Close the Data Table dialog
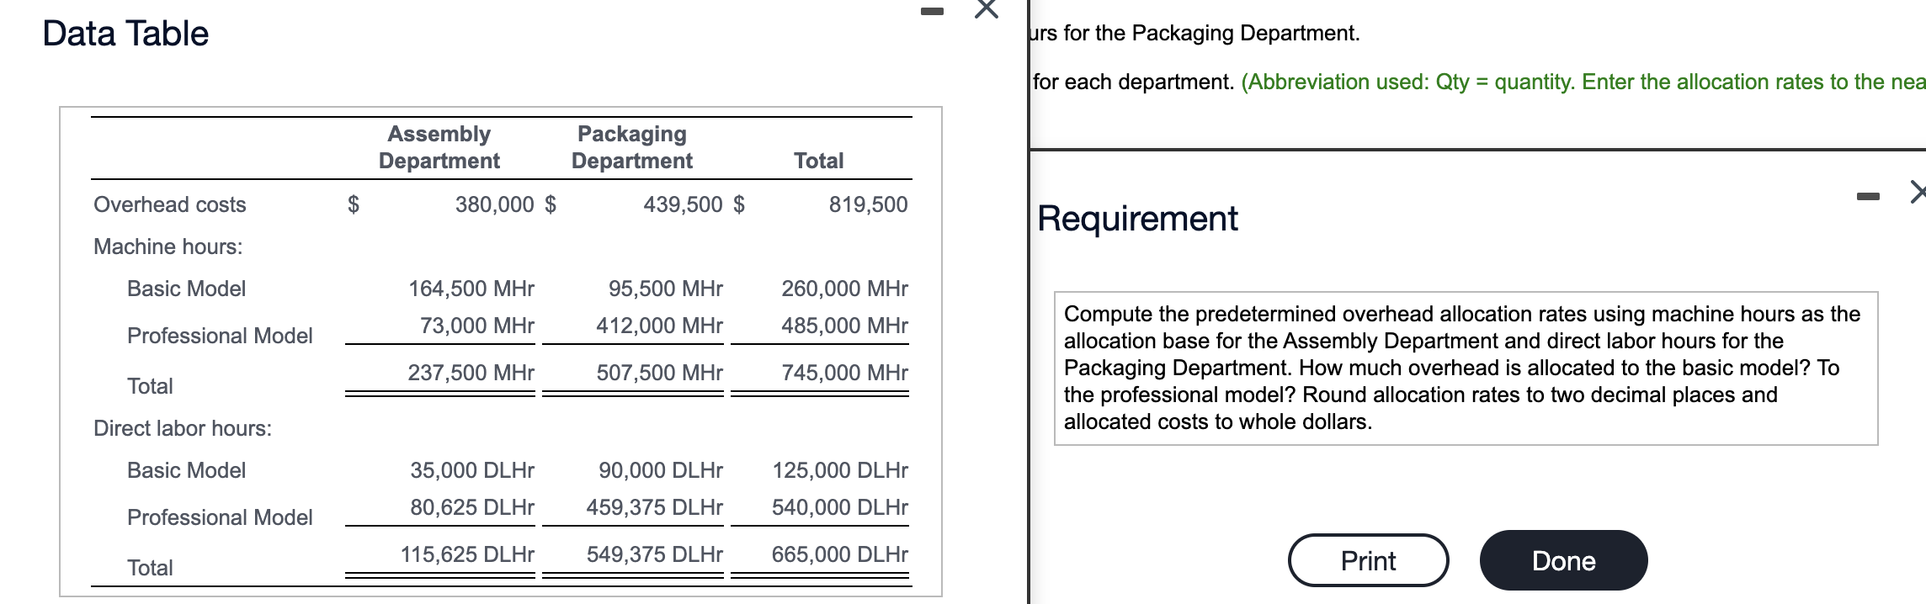 [986, 9]
